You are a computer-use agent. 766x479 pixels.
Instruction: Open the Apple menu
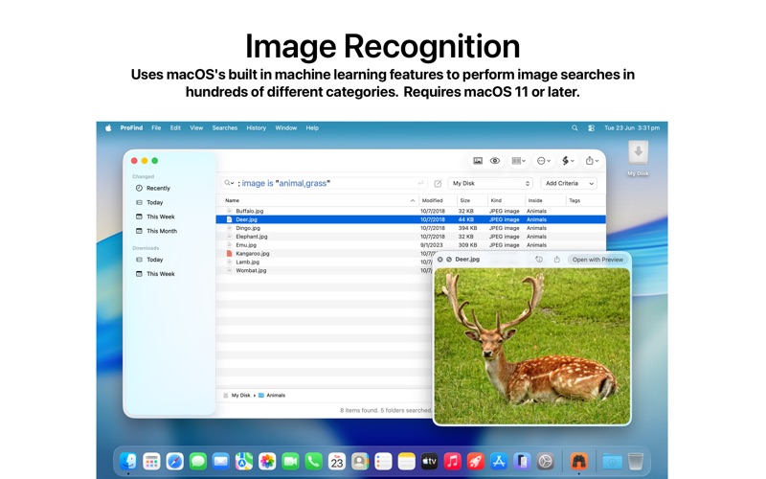click(108, 128)
